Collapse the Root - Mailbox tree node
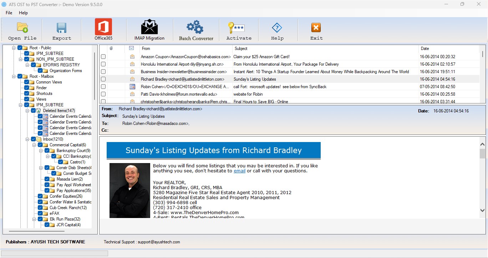The image size is (488, 258). point(14,76)
